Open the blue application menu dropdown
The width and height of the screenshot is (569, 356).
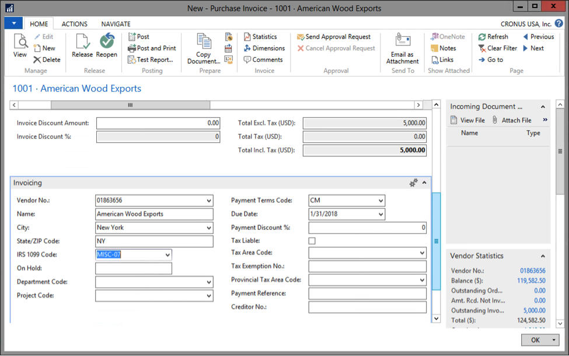pos(14,23)
